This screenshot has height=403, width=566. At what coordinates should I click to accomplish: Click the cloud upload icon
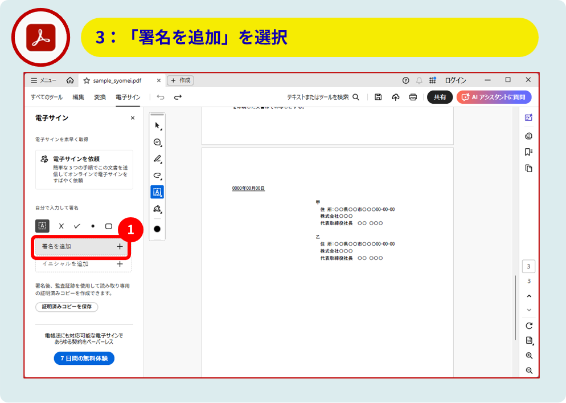coord(396,97)
